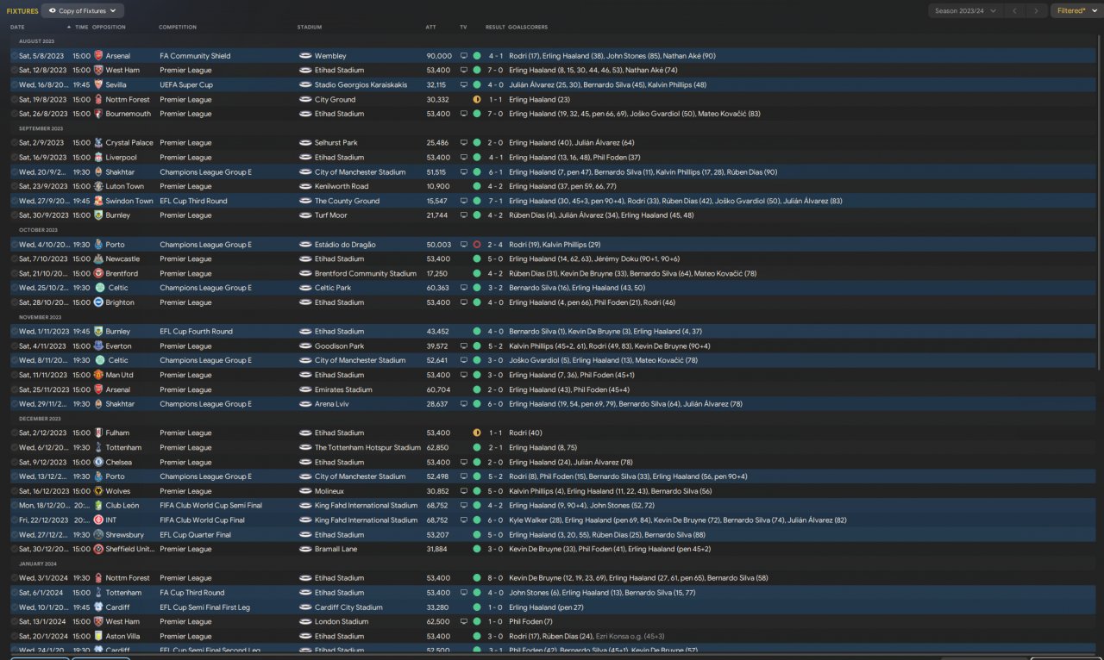1104x660 pixels.
Task: Tick the selector circle for Sat, 11/11/2023 Man Utd
Action: pos(14,375)
